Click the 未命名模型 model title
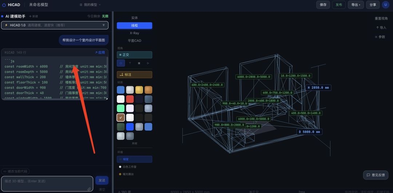The height and width of the screenshot is (193, 393). [x=39, y=5]
